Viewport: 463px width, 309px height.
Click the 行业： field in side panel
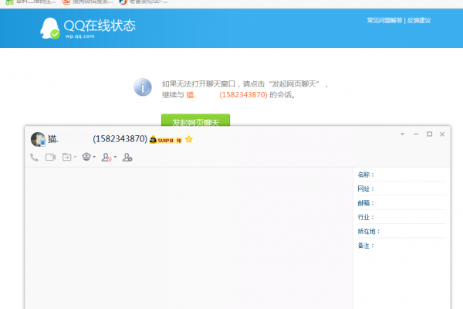click(x=401, y=217)
